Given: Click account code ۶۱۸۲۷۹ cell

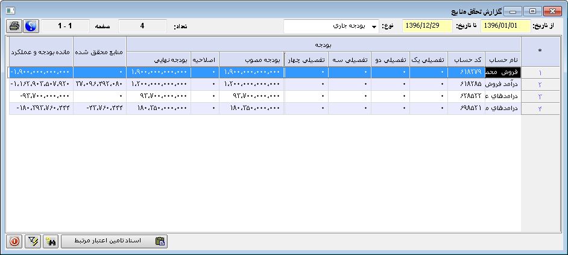Looking at the screenshot, I should click(467, 72).
